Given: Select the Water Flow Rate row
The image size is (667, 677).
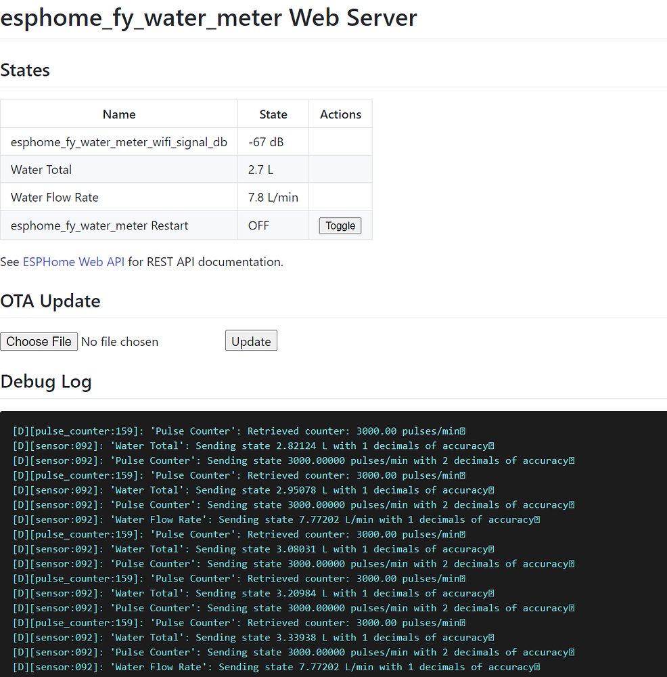Looking at the screenshot, I should click(119, 197).
